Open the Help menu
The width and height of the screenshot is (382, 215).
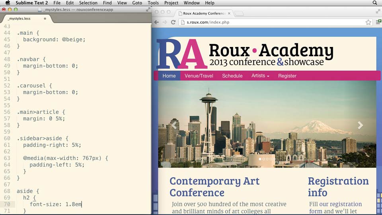click(x=210, y=3)
